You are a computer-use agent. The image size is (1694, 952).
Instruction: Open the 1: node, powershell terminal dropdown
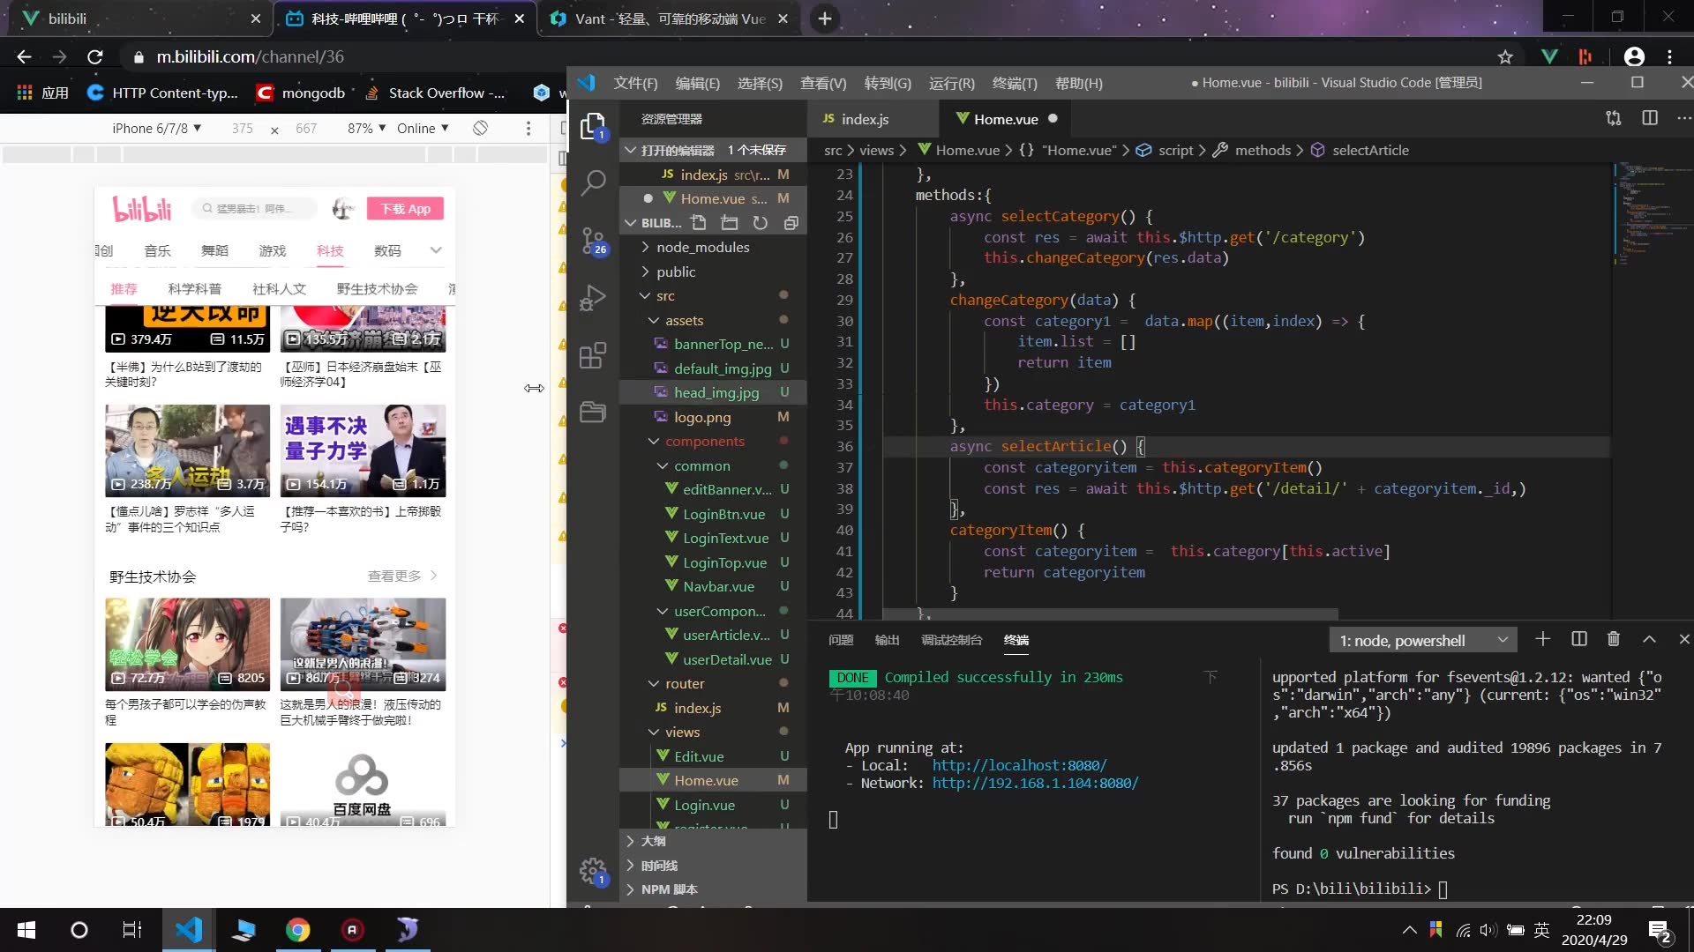pos(1422,640)
